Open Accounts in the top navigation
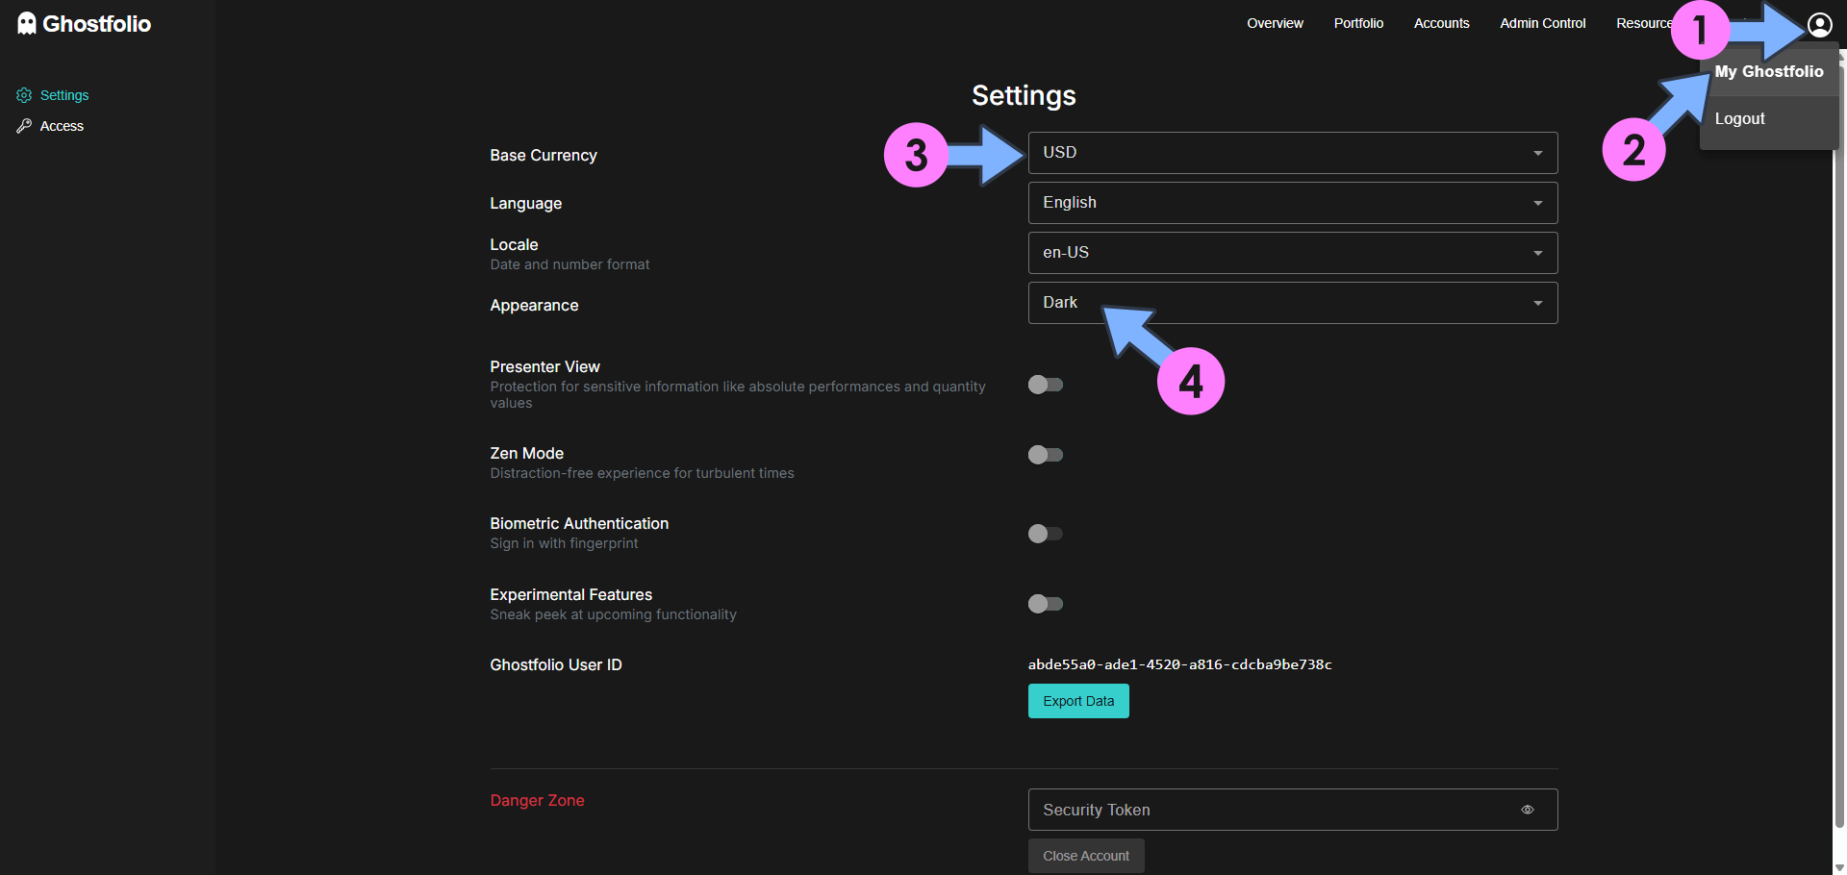 click(x=1441, y=23)
